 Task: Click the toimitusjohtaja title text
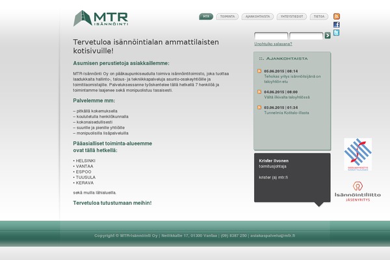click(272, 166)
